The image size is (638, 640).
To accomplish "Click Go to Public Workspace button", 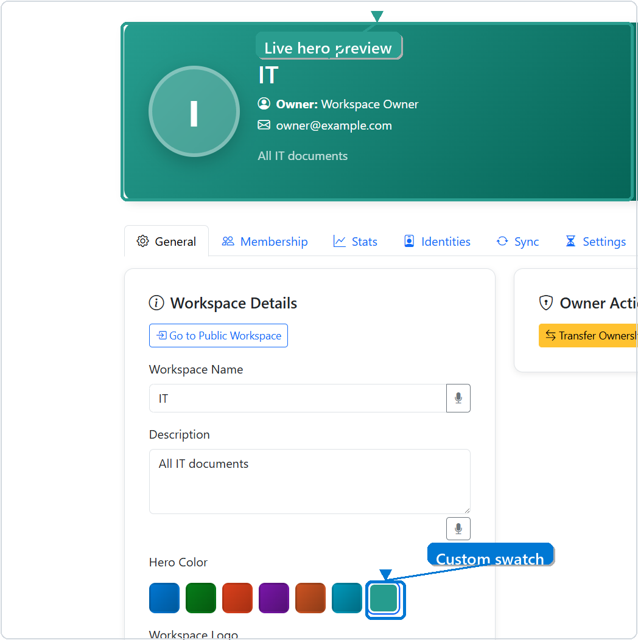I will [219, 335].
